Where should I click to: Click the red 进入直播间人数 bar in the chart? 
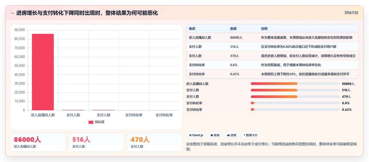[43, 72]
